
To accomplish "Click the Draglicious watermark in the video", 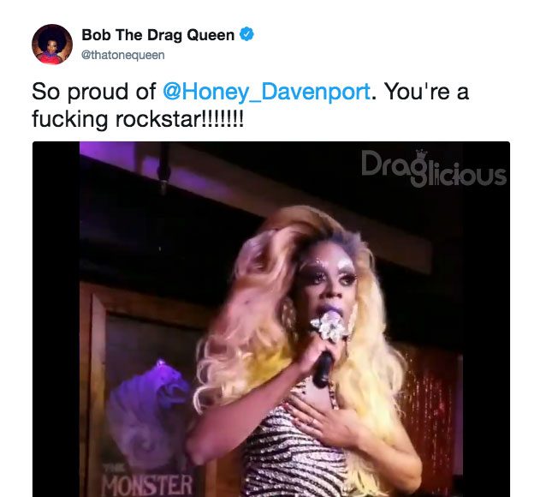I will pos(434,168).
